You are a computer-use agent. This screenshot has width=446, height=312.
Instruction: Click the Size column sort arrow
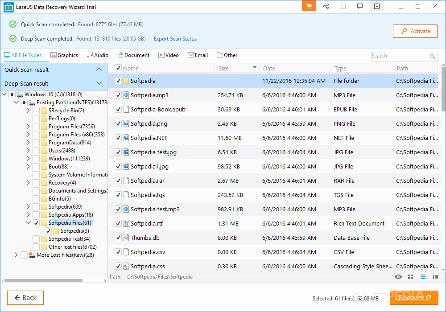coord(255,68)
